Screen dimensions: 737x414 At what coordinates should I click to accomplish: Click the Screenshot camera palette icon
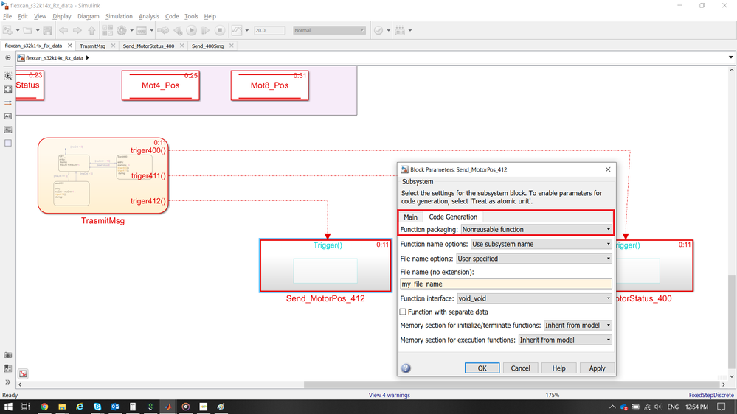click(8, 355)
